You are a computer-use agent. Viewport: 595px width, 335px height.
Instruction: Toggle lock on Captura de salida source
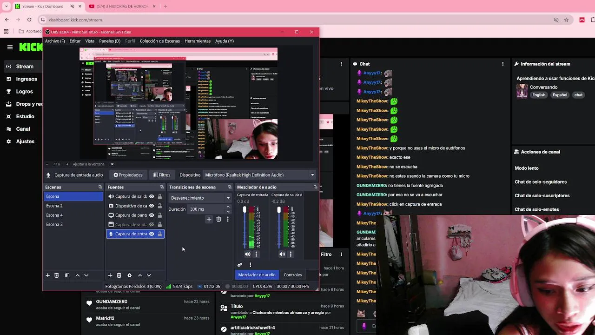(160, 196)
